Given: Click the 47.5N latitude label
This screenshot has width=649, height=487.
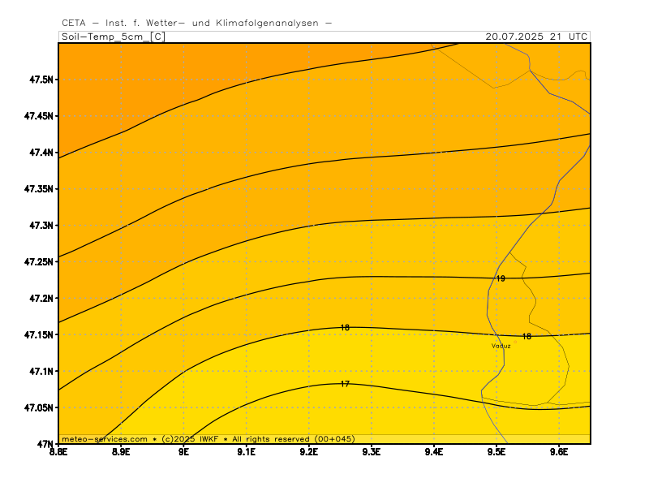Looking at the screenshot, I should 41,80.
